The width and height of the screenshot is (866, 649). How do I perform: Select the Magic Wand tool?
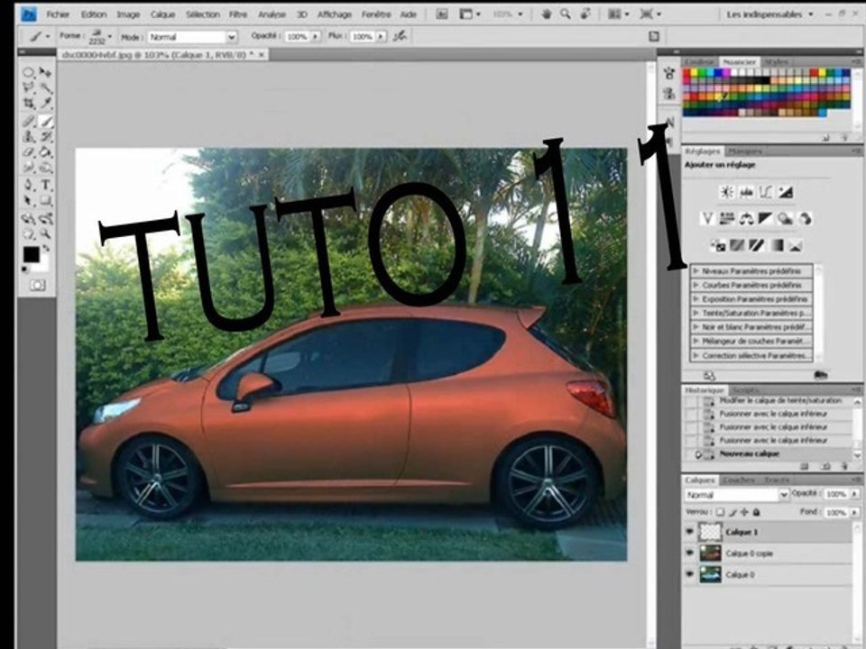(46, 87)
